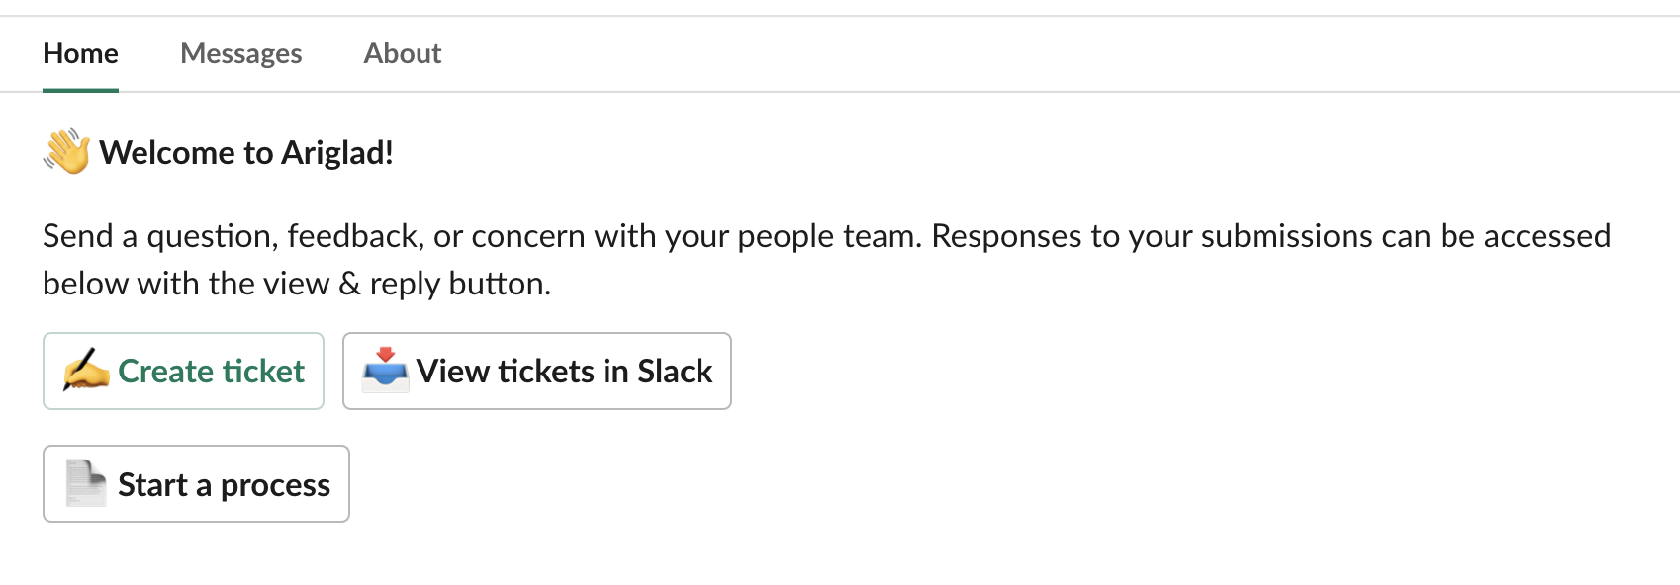Click the word Ariglad in the heading
The width and height of the screenshot is (1680, 585).
336,152
